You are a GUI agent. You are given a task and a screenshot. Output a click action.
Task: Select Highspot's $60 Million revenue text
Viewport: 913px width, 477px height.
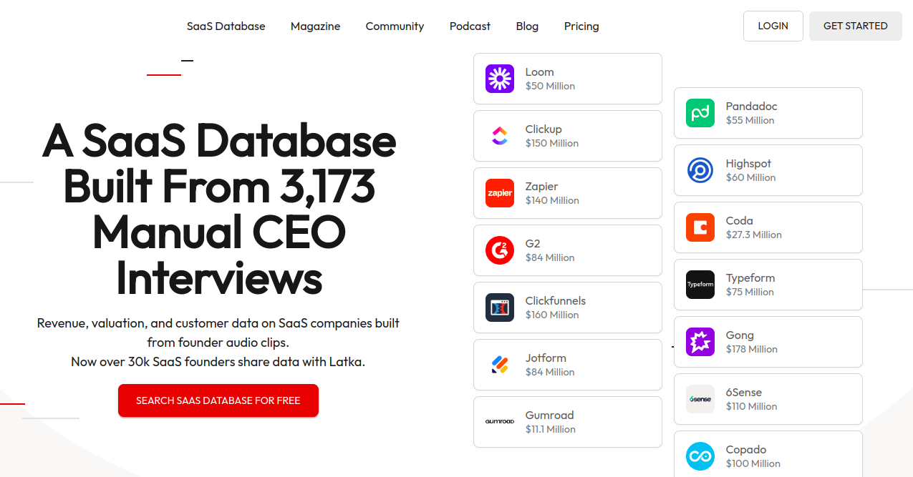(x=751, y=177)
